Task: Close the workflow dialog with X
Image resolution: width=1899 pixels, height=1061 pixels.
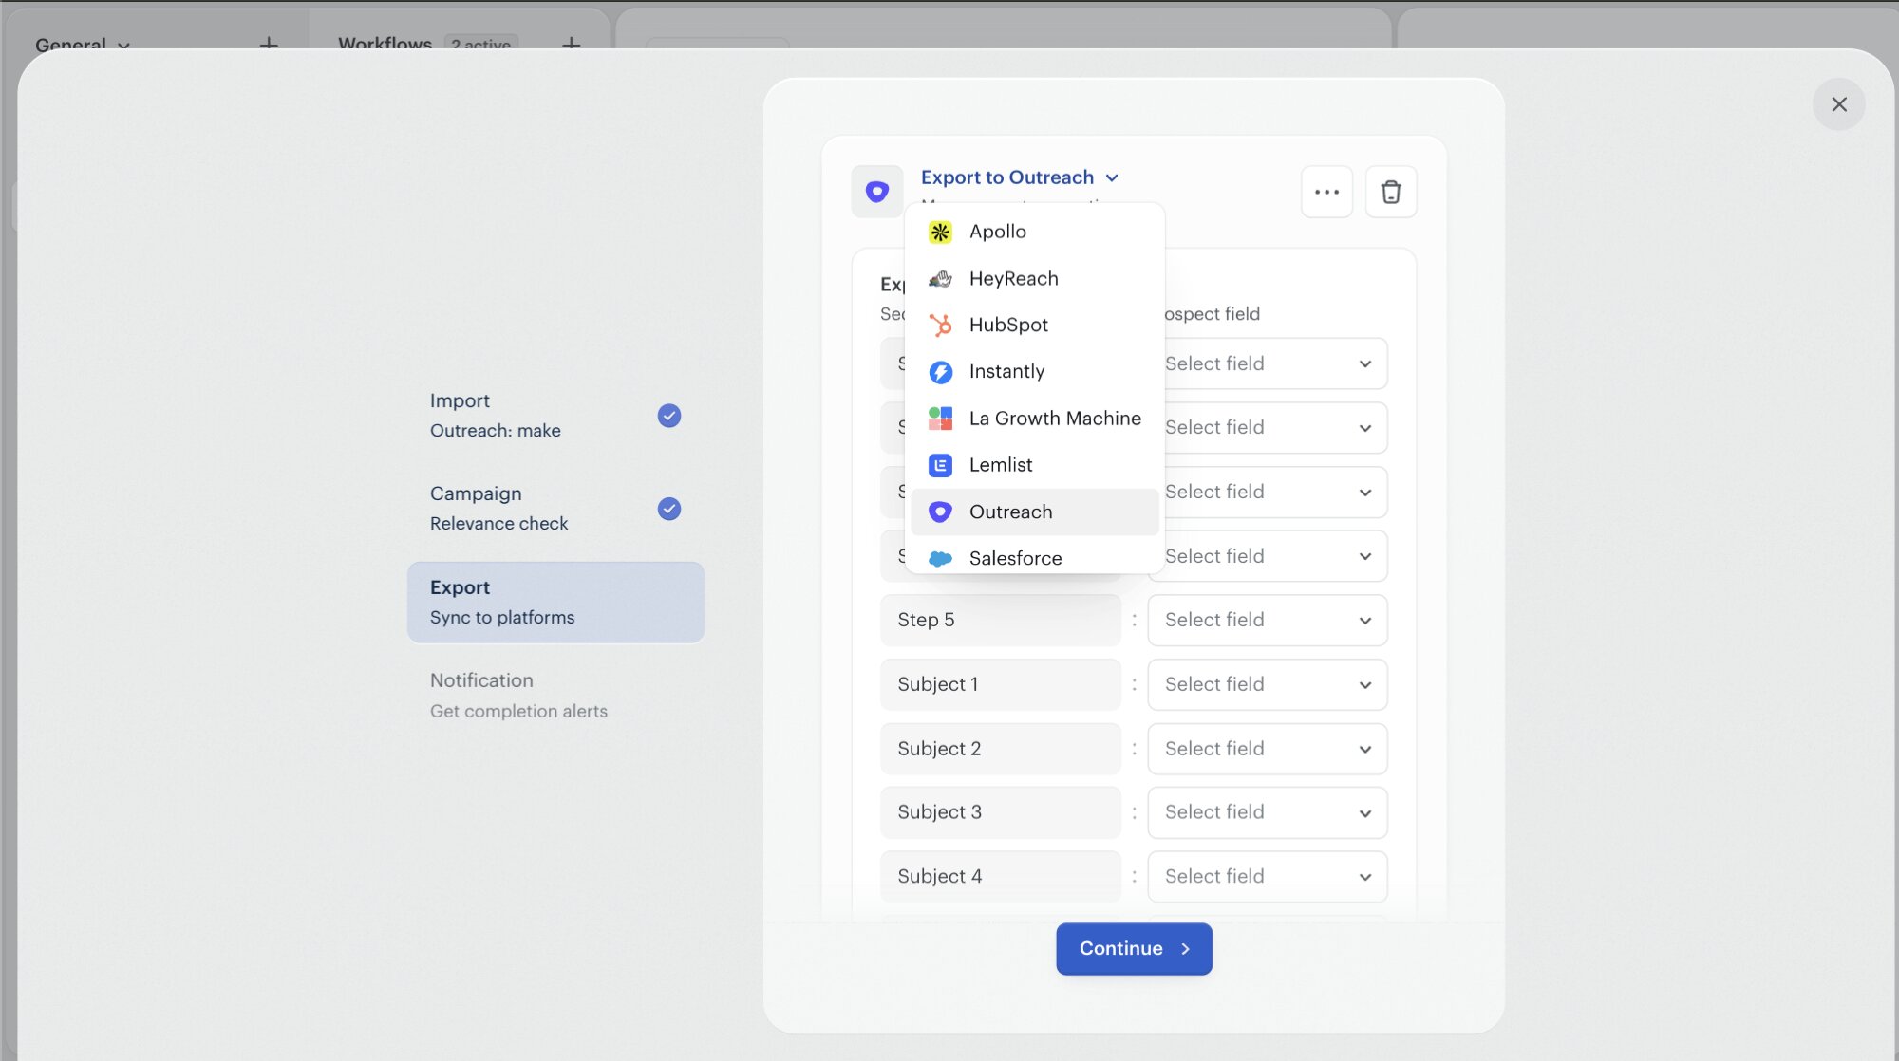Action: click(1839, 104)
